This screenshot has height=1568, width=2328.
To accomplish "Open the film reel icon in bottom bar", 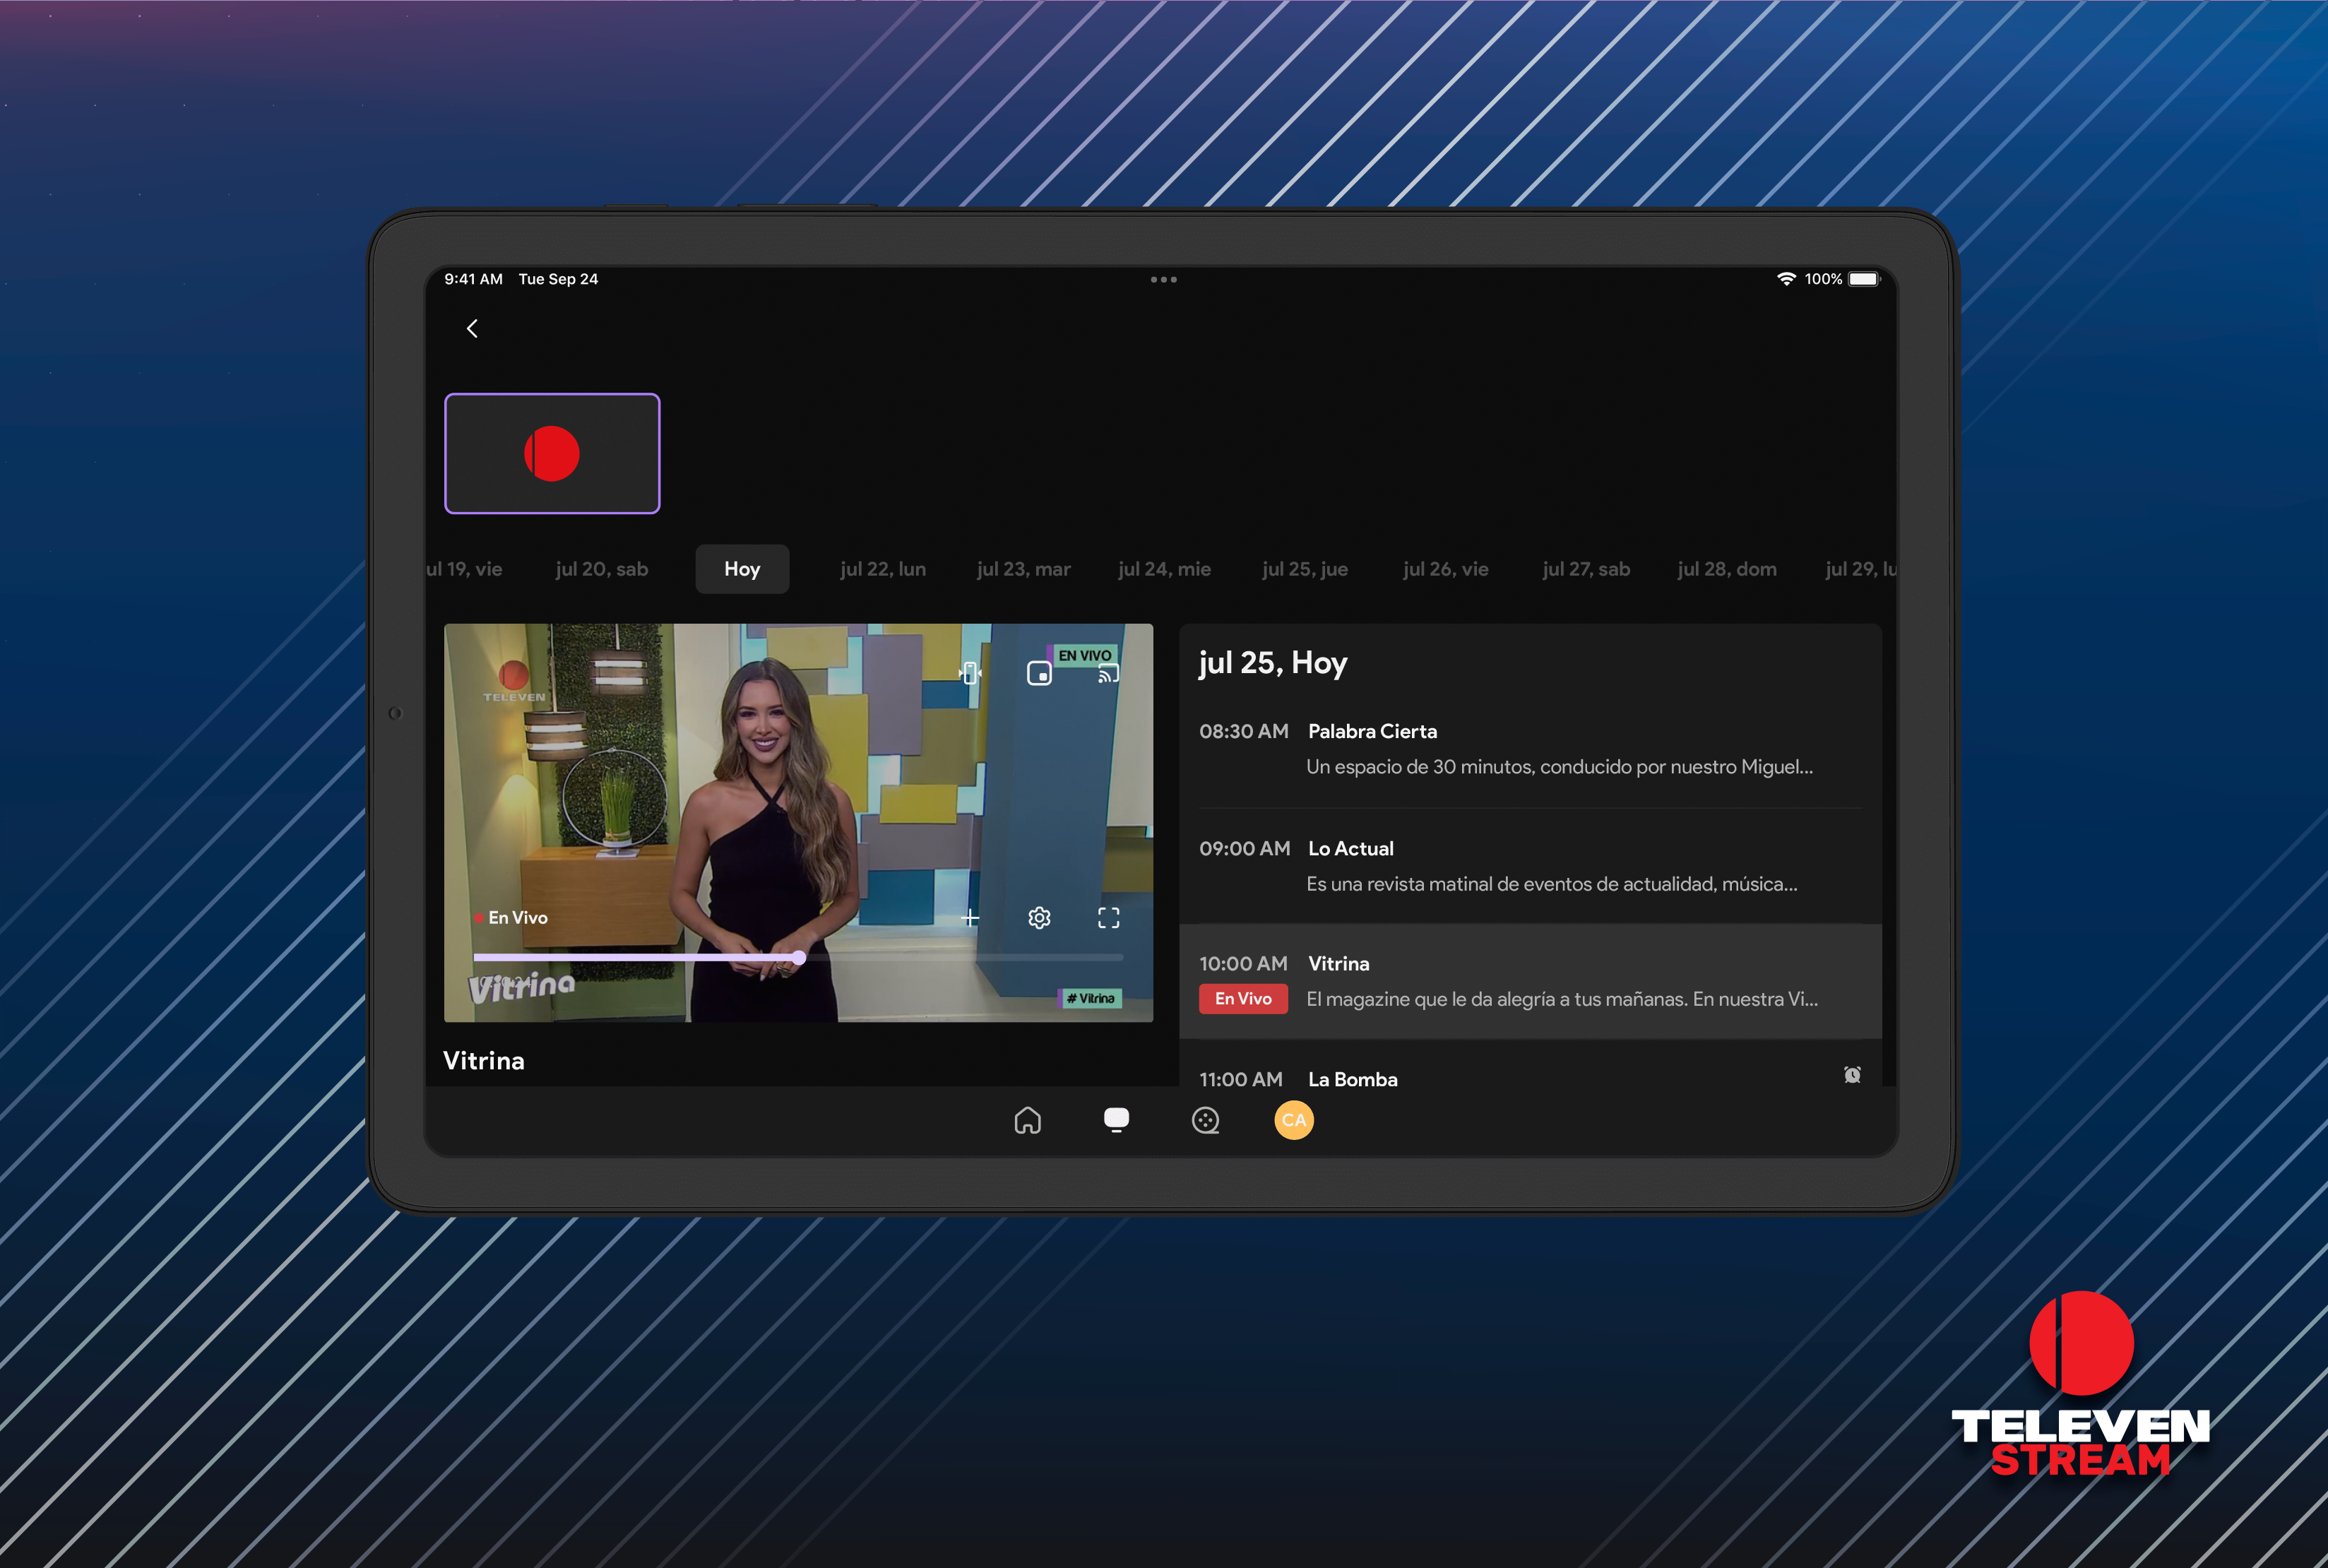I will (x=1205, y=1120).
